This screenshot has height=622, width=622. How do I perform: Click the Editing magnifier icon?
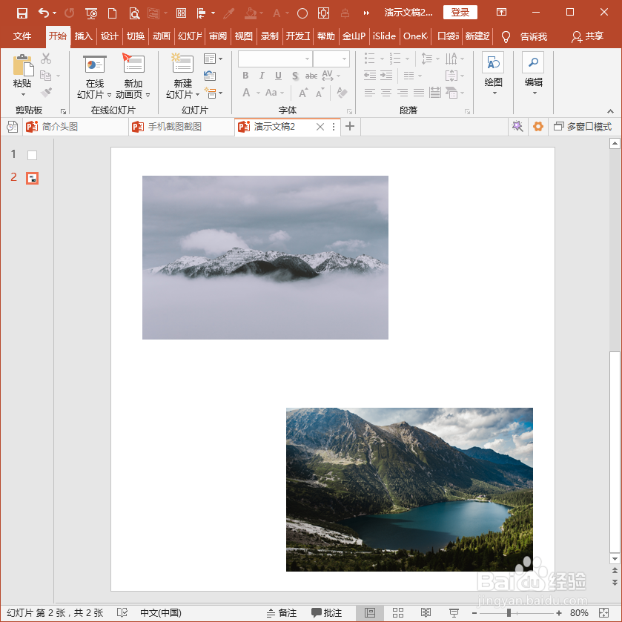[x=533, y=62]
